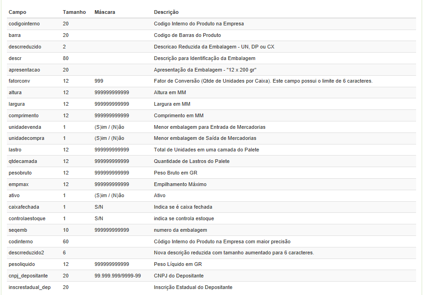Select the 'numero da embalagem' description
The height and width of the screenshot is (295, 423).
[181, 230]
